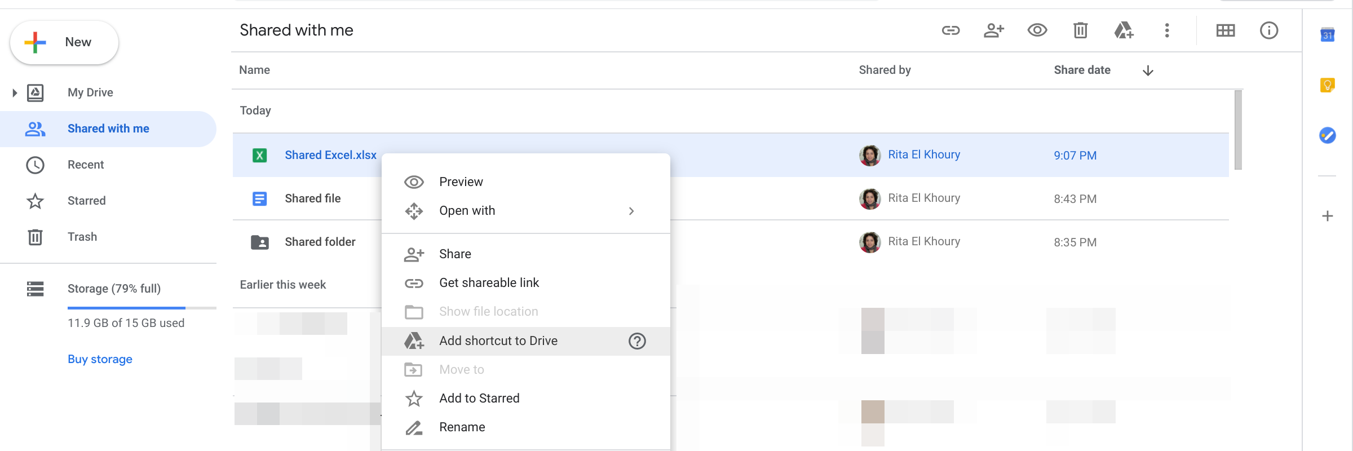Click the New button
This screenshot has width=1353, height=451.
64,42
